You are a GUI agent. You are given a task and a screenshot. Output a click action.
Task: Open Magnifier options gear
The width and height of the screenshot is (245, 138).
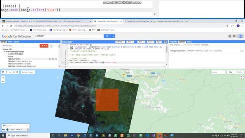28,130
